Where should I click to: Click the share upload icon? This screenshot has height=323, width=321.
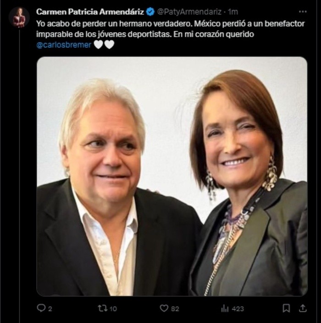click(302, 308)
